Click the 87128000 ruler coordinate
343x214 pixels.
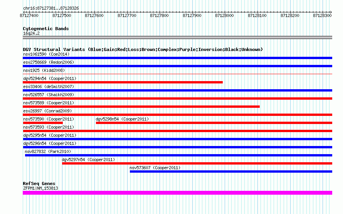(224, 15)
